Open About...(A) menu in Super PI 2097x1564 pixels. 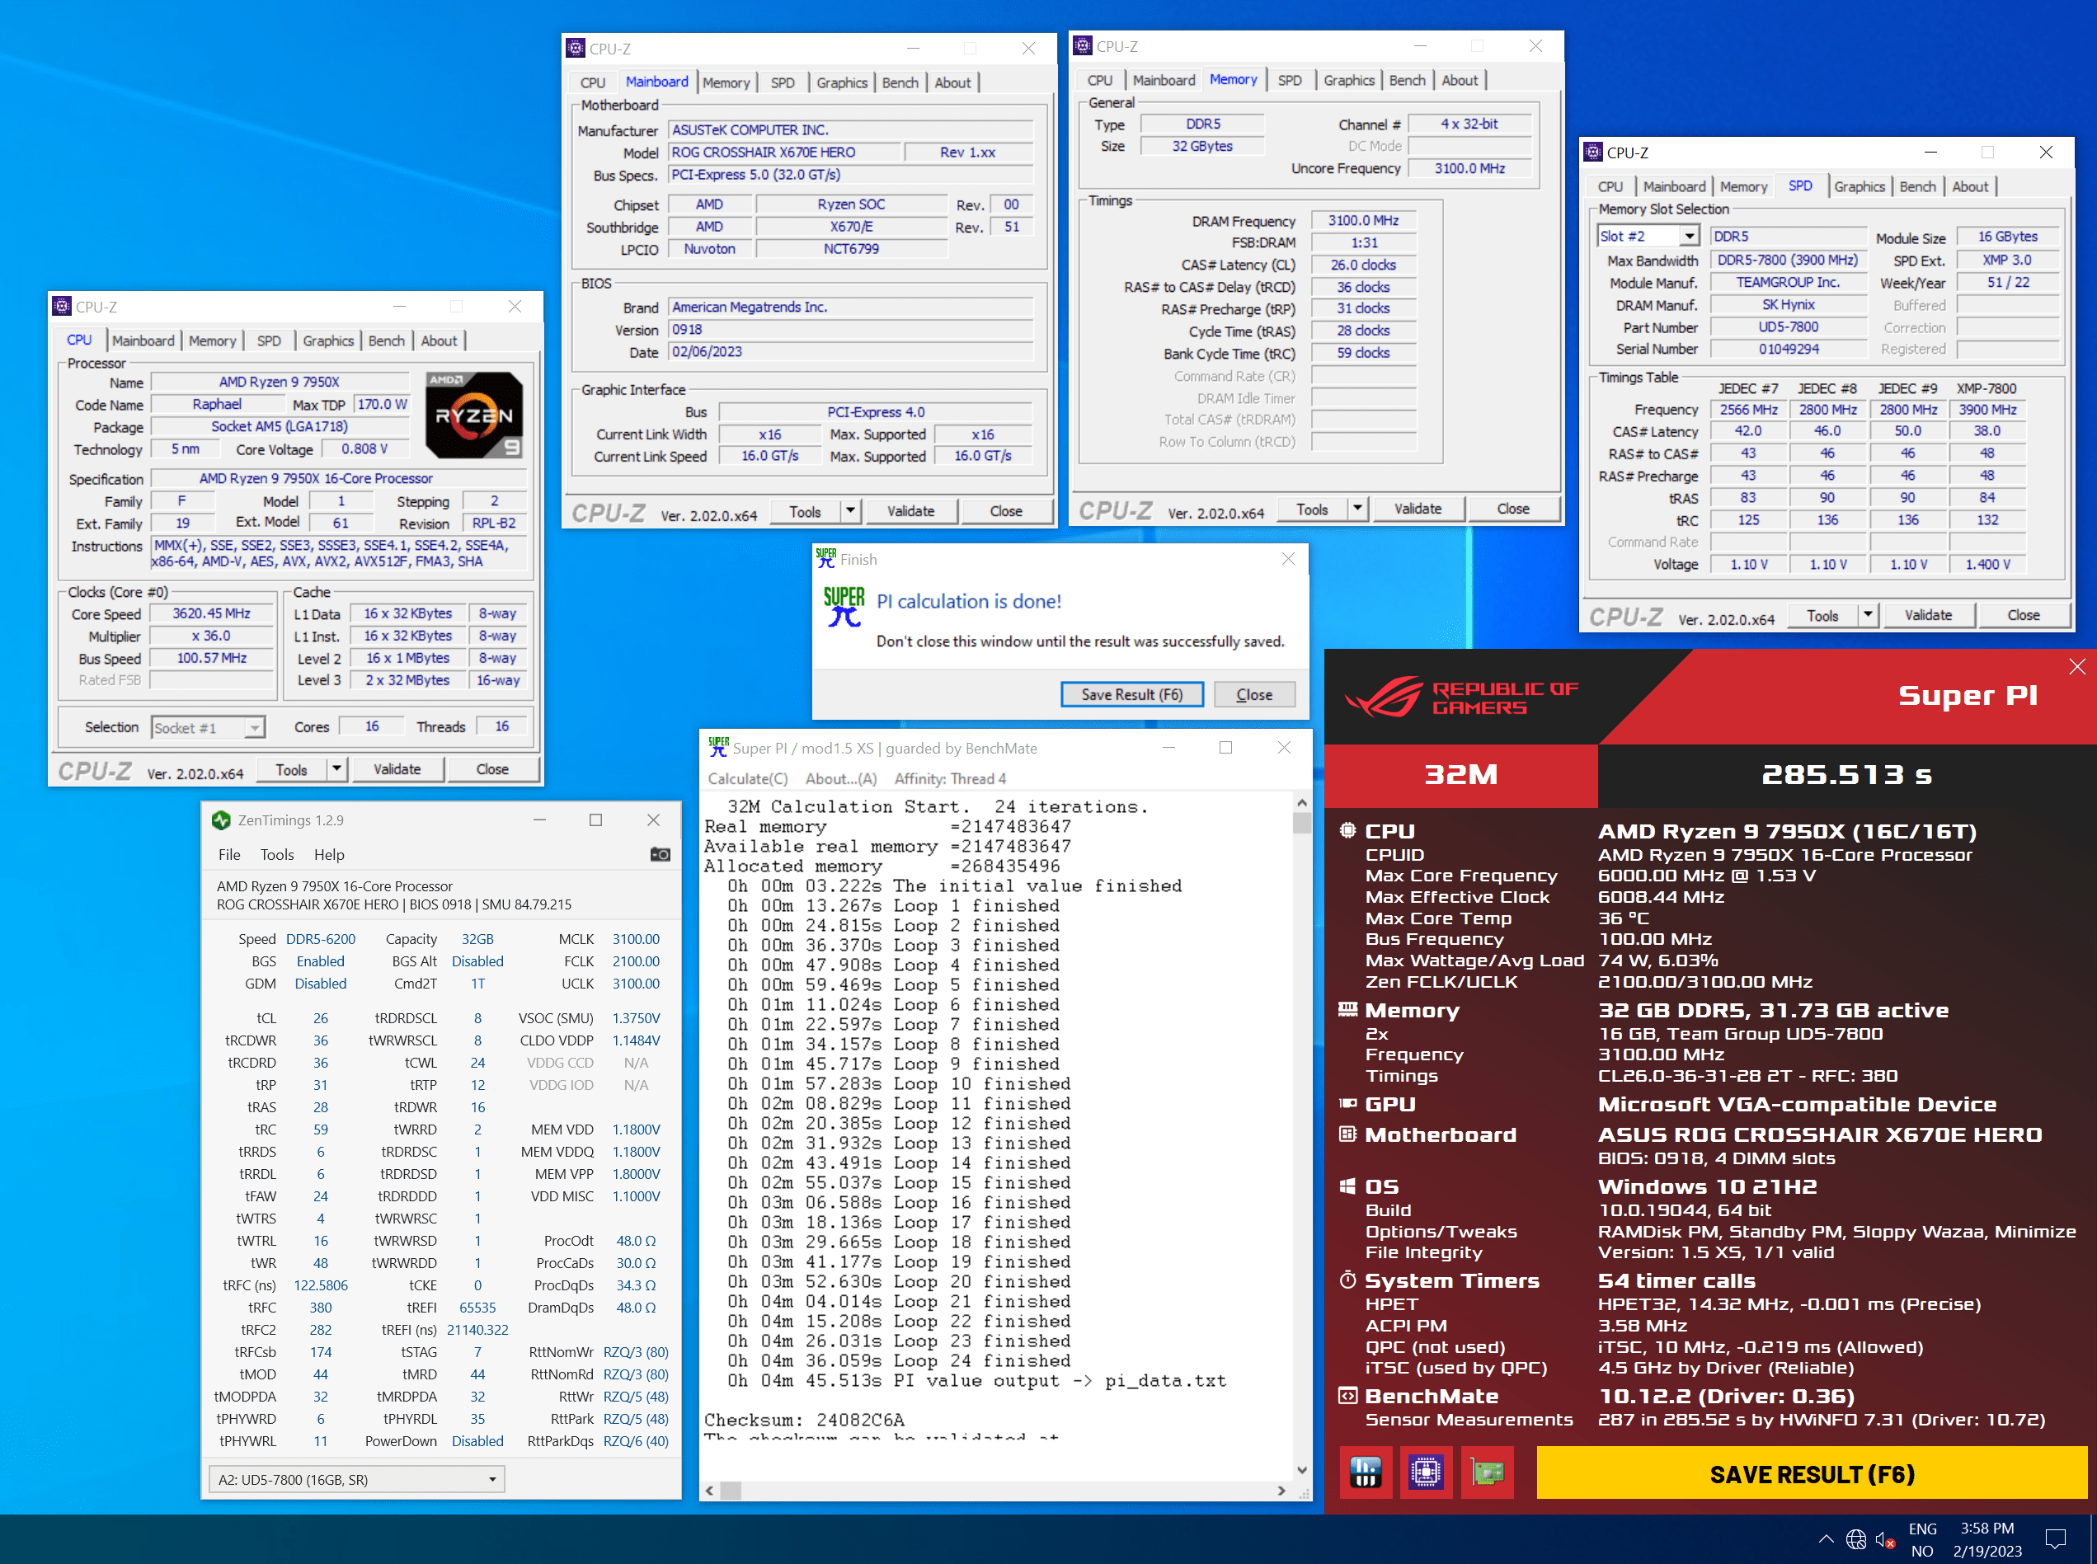click(x=840, y=778)
